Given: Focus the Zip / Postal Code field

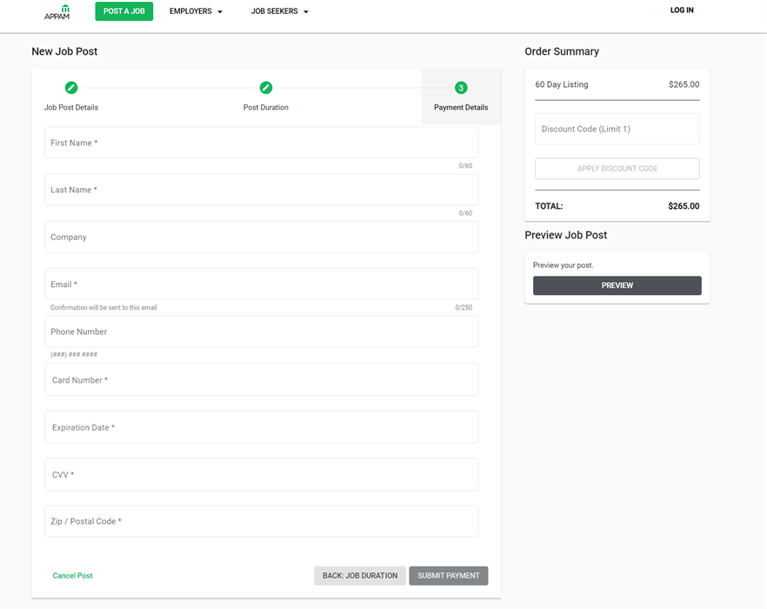Looking at the screenshot, I should click(262, 521).
